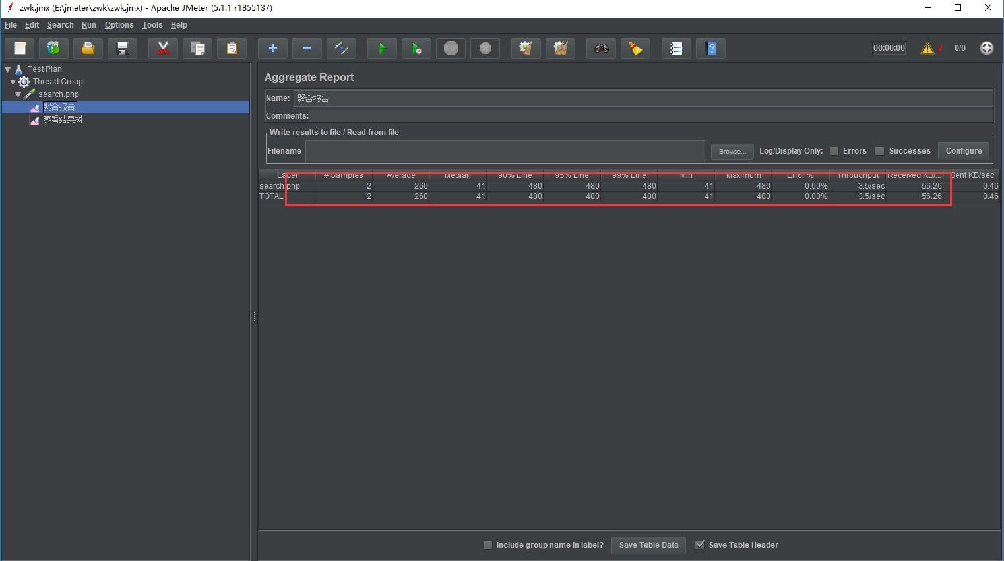Open the Run menu
1004x561 pixels.
88,25
